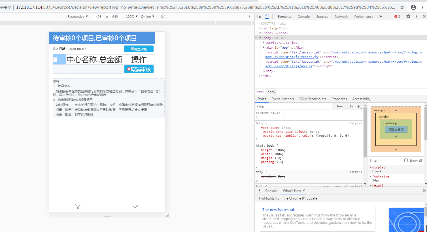The image size is (427, 232).
Task: Click the tap-highlight color swatch
Action: [317, 136]
